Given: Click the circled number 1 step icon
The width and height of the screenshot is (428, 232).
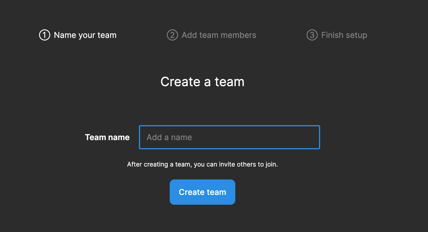Looking at the screenshot, I should pyautogui.click(x=45, y=35).
